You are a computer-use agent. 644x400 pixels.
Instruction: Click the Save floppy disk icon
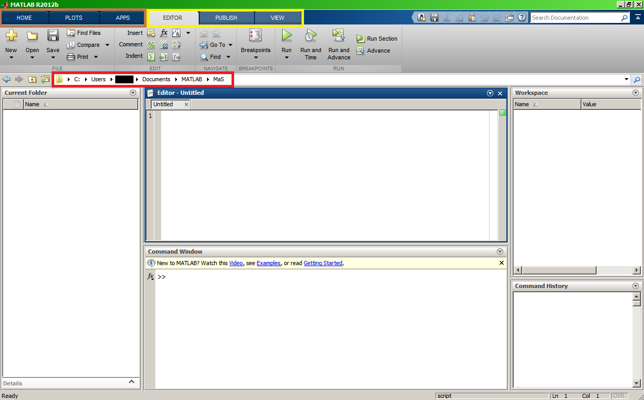click(x=53, y=35)
